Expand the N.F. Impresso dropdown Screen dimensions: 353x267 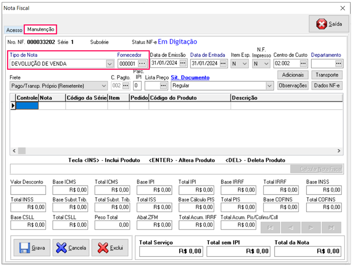pos(266,64)
